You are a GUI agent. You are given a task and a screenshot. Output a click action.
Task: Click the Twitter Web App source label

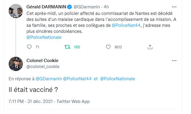click(x=73, y=101)
